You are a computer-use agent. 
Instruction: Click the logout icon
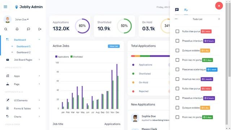pos(40,29)
